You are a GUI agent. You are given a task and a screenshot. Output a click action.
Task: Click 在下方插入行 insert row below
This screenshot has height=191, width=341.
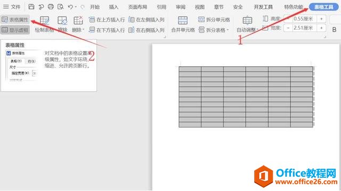tap(107, 30)
